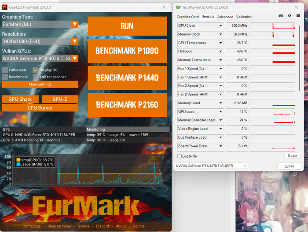Open the GPU-Z hamburger menu icon
The image size is (308, 232).
[298, 15]
